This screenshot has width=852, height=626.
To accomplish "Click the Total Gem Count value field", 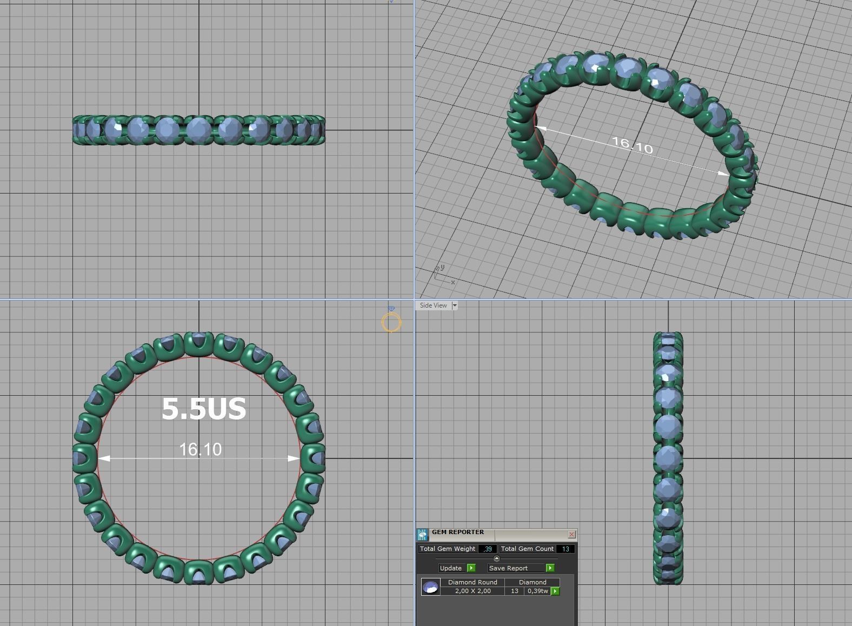I will click(565, 549).
